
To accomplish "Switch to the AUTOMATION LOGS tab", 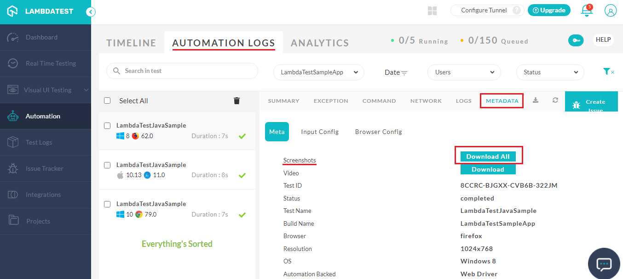I will (x=224, y=43).
